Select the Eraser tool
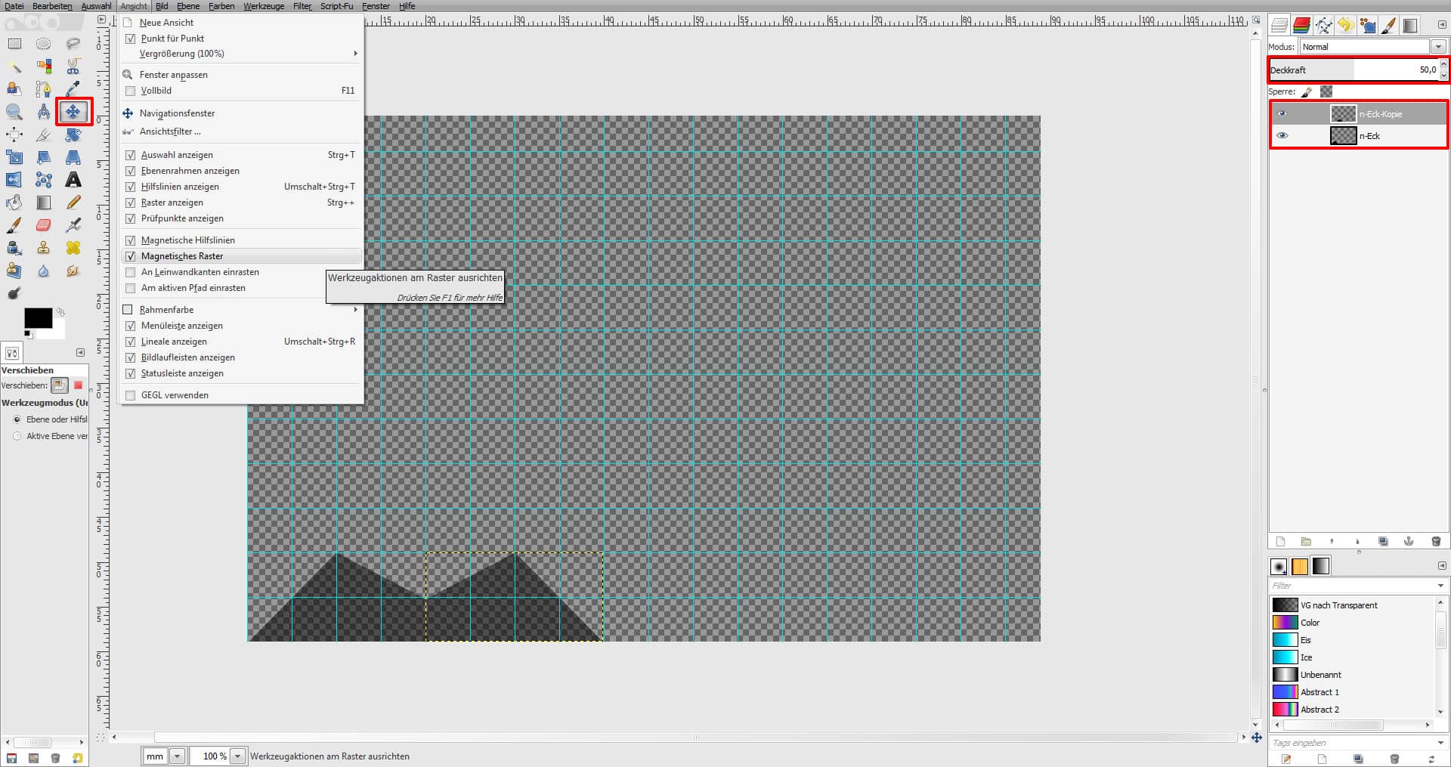Screen dimensions: 1451x767 (43, 225)
